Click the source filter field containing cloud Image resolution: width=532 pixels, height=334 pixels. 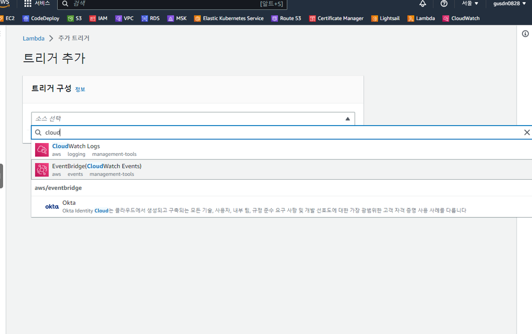point(281,132)
